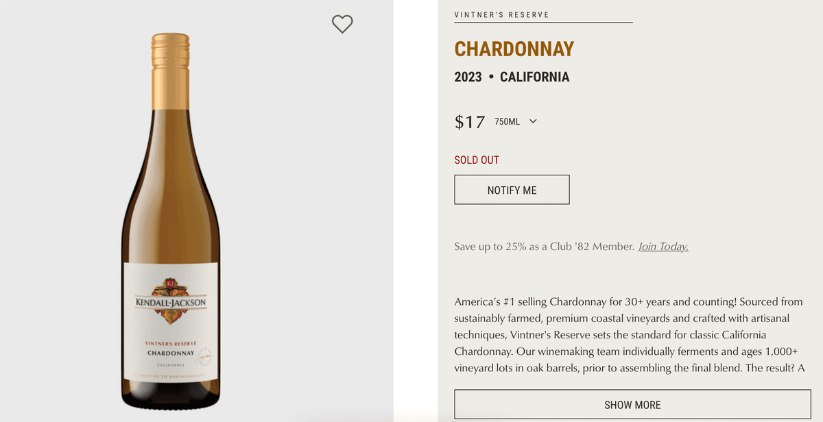This screenshot has width=823, height=422.
Task: Click the CALIFORNIA region text
Action: [534, 77]
